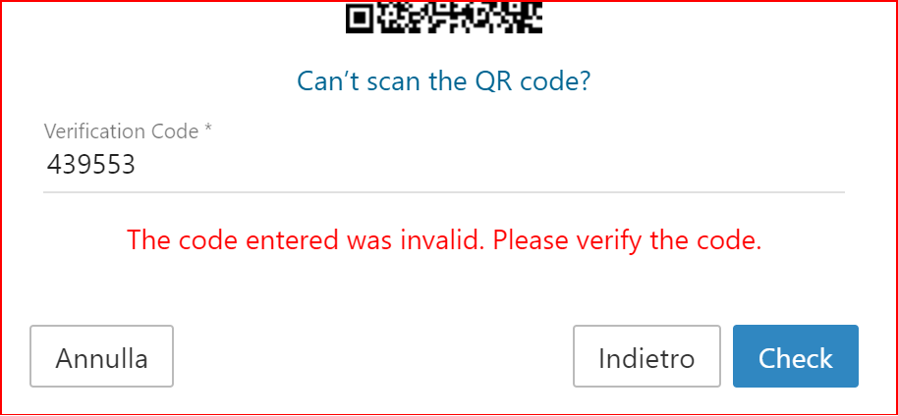Viewport: 898px width, 416px height.
Task: Click the QR code at top center
Action: 444,18
